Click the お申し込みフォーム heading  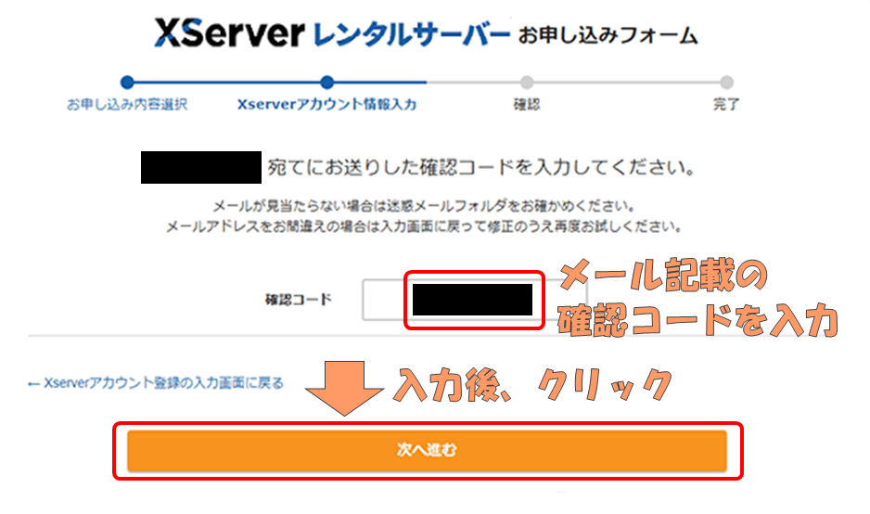click(608, 36)
